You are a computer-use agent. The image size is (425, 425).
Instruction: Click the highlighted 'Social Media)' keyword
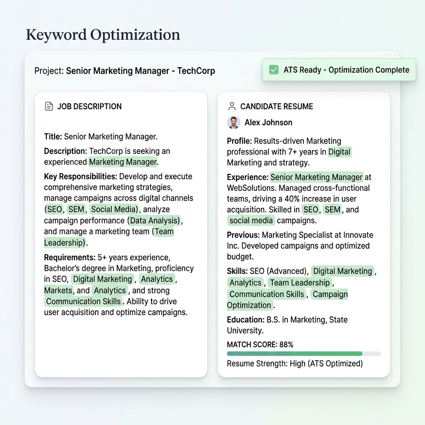pyautogui.click(x=114, y=209)
